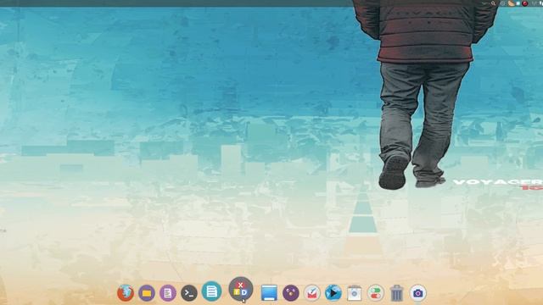Open the toggle switches settings dock icon
The height and width of the screenshot is (305, 543).
375,293
